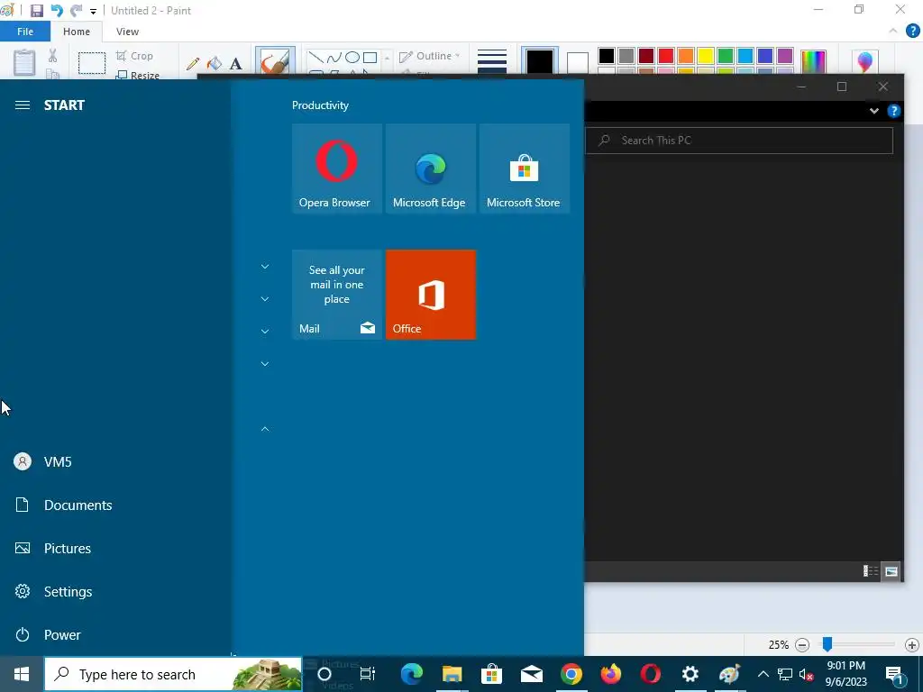Screen dimensions: 923x692
Task: Click the first down chevron in app list
Action: click(x=265, y=267)
